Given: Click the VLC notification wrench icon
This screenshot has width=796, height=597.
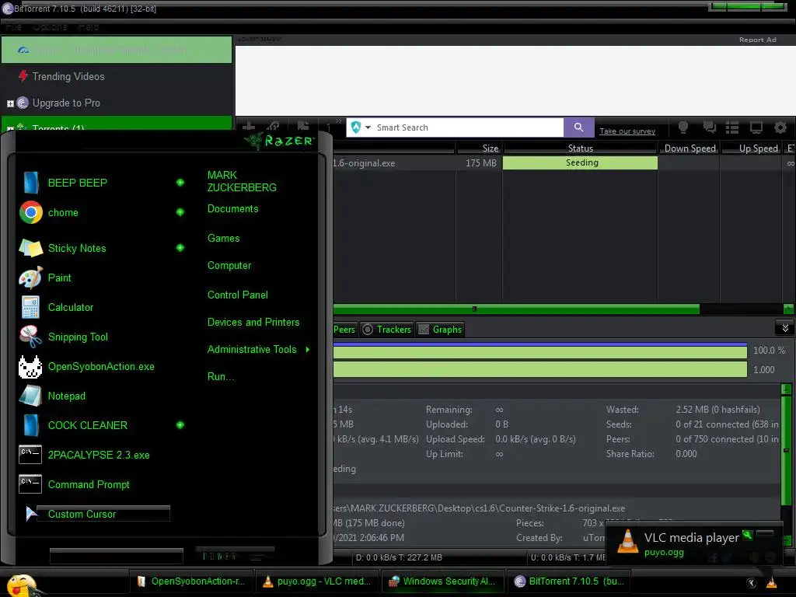Looking at the screenshot, I should [x=747, y=534].
